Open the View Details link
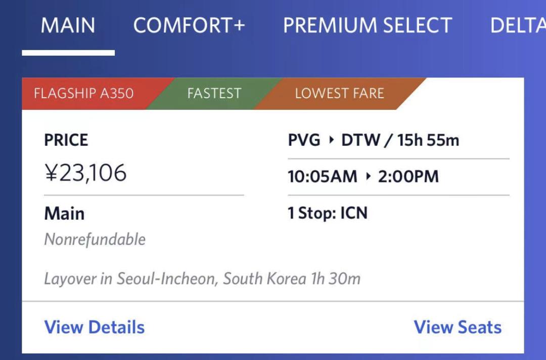Image resolution: width=546 pixels, height=360 pixels. tap(95, 327)
